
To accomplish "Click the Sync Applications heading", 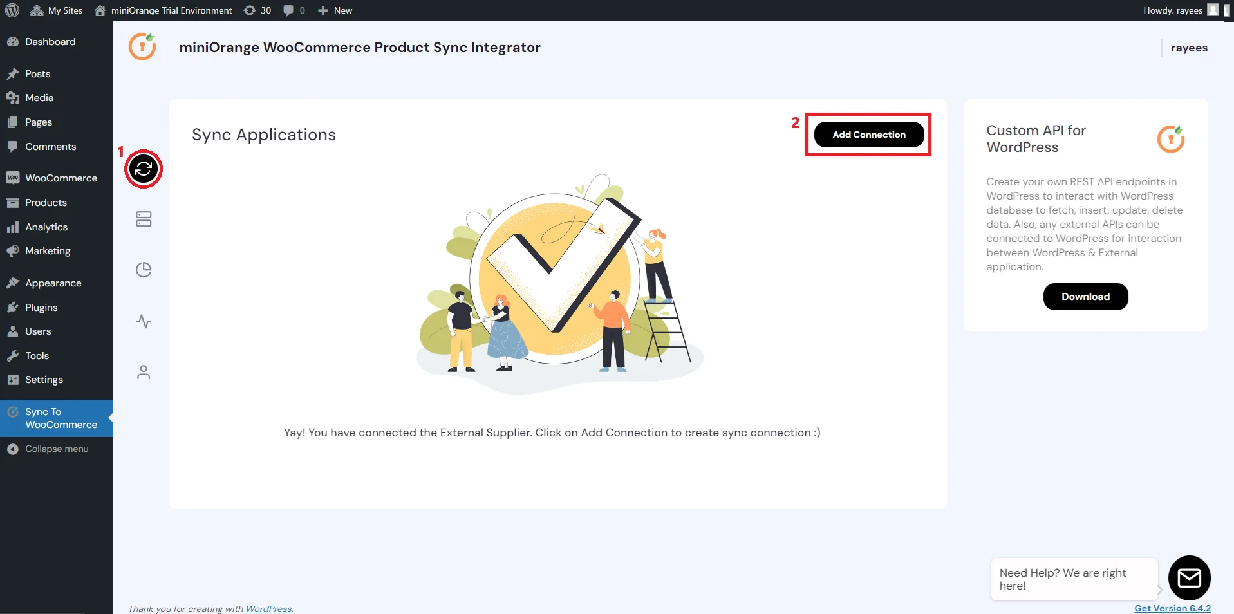I will [x=264, y=135].
